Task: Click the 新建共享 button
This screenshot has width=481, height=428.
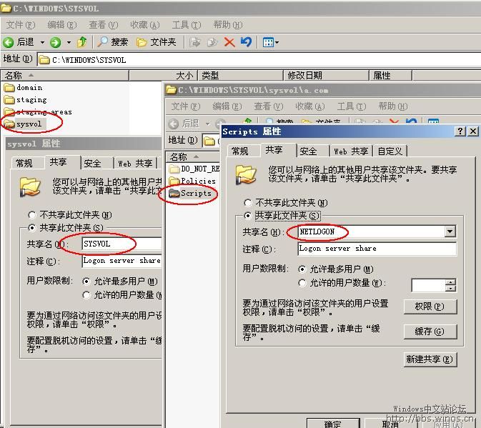Action: click(x=430, y=359)
